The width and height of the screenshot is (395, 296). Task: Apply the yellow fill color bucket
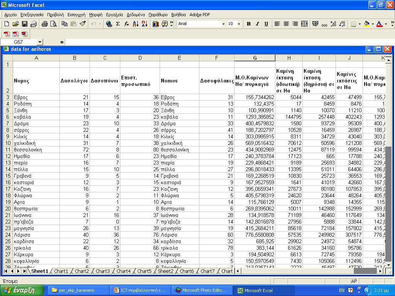(366, 24)
